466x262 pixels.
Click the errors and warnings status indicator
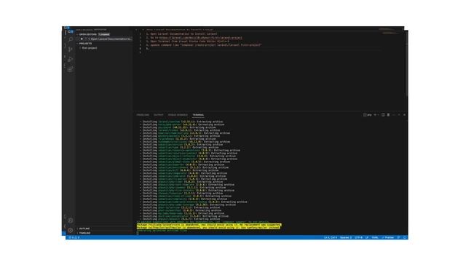[74, 238]
